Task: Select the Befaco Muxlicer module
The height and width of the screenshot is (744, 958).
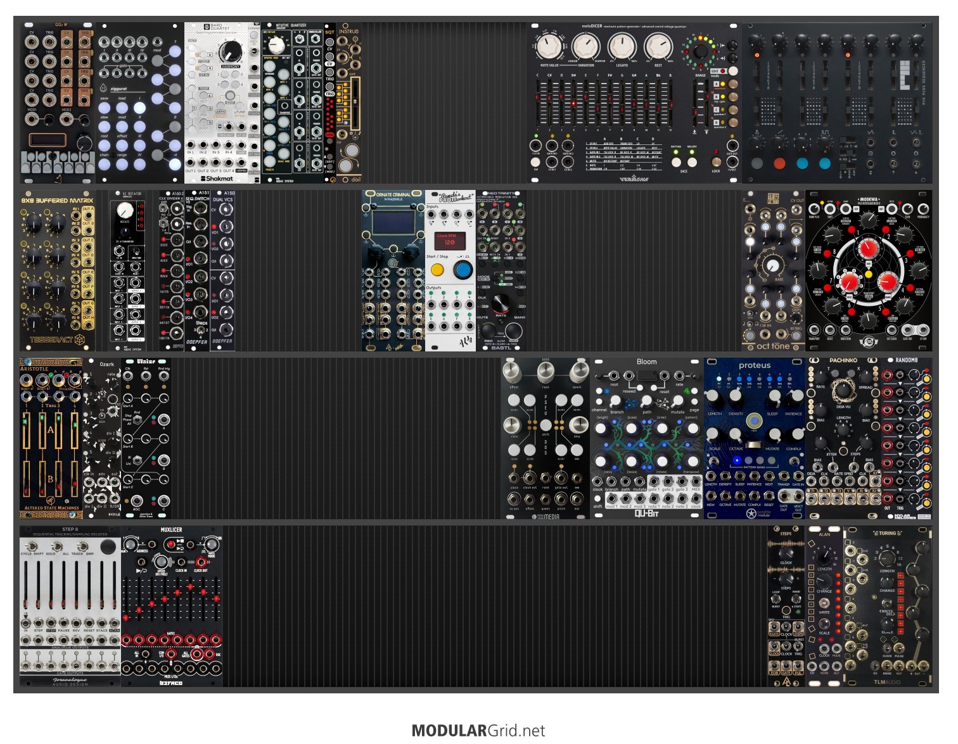Action: (172, 607)
